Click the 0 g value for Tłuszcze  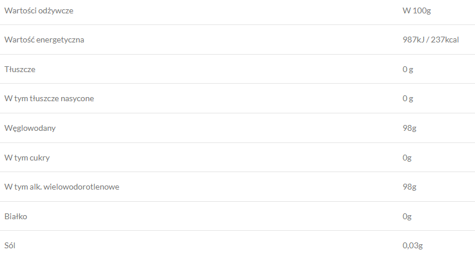point(408,69)
